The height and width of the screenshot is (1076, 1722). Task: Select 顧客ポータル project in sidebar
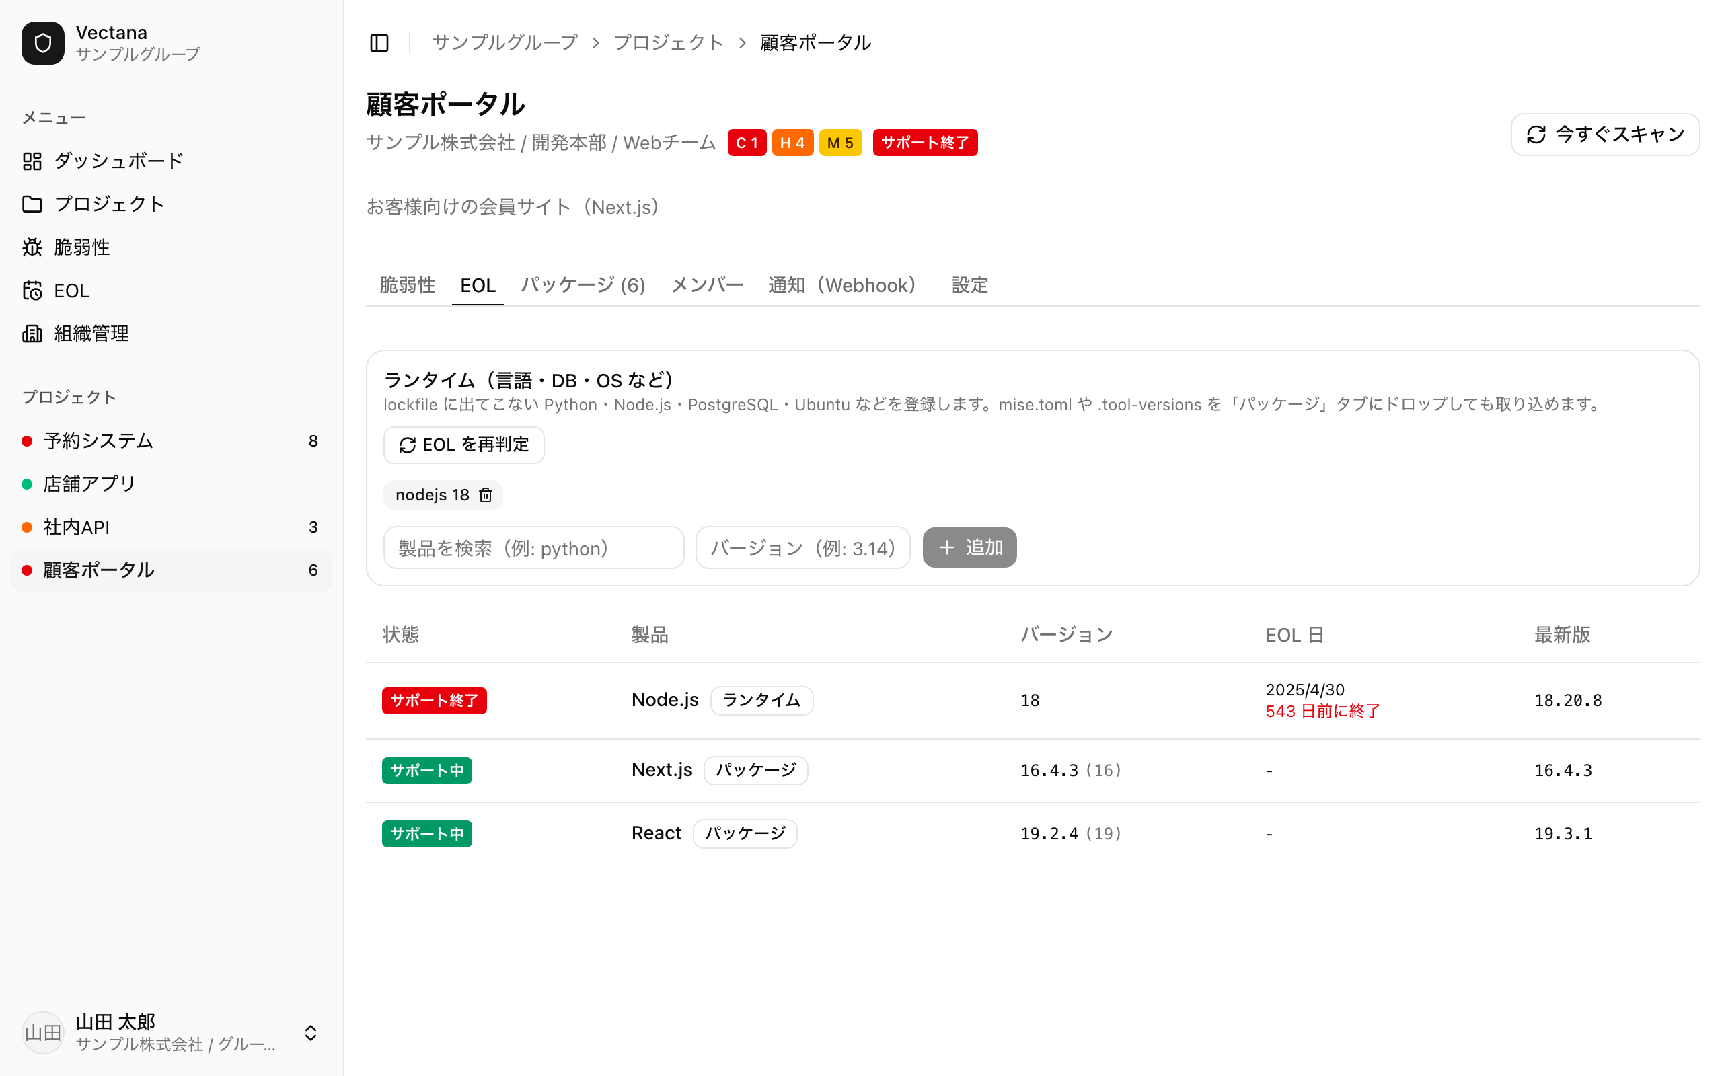click(x=171, y=570)
